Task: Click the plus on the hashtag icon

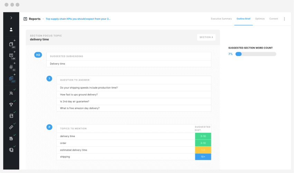Action: pos(15,63)
